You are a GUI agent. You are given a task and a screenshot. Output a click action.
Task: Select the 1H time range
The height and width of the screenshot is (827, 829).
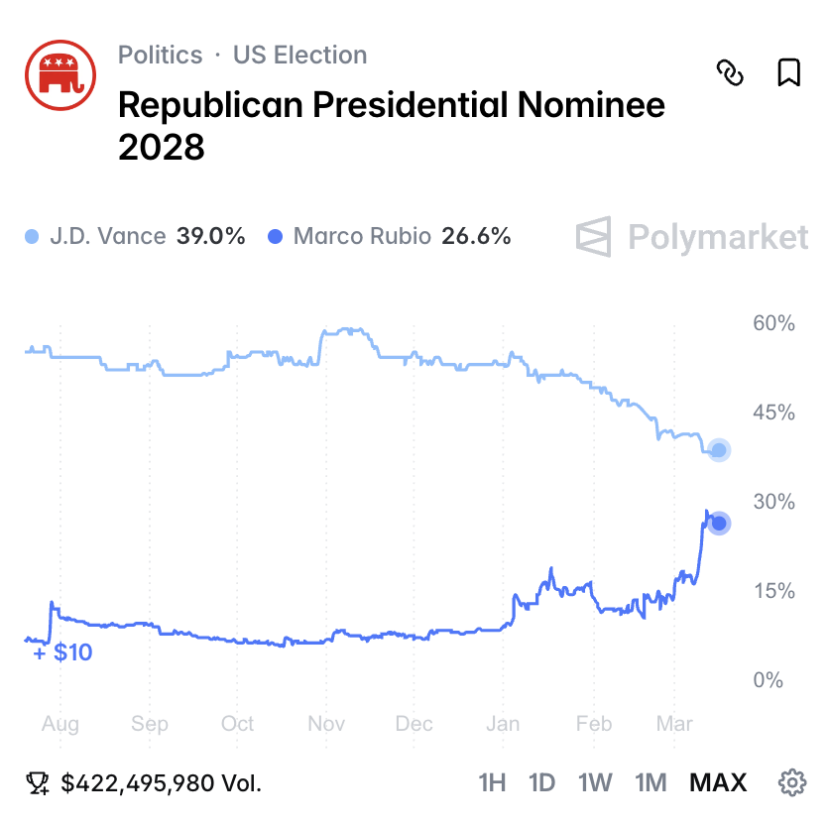coord(492,783)
